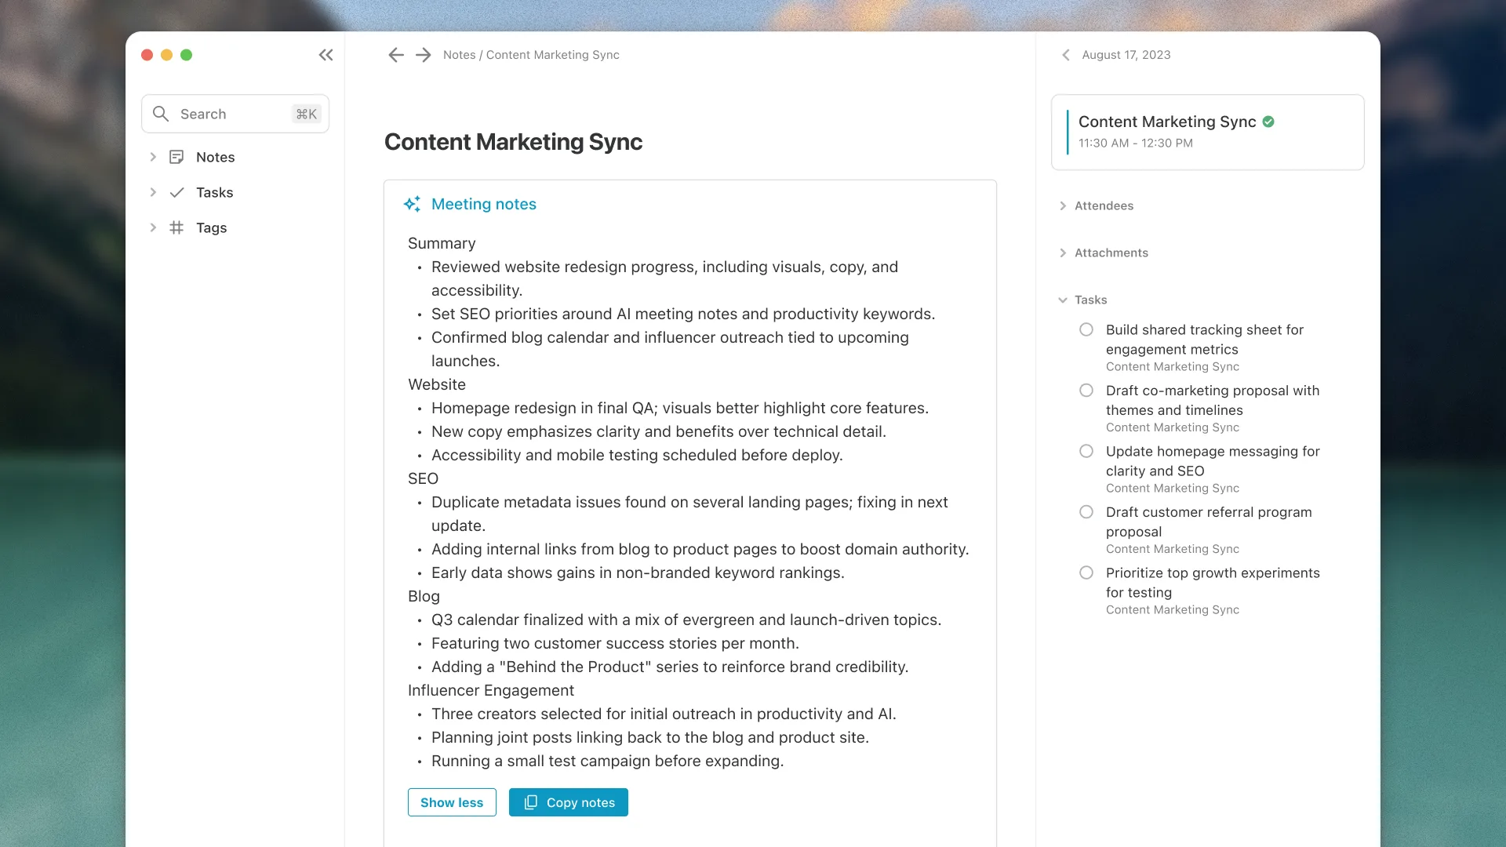Open Tags in the sidebar

211,227
